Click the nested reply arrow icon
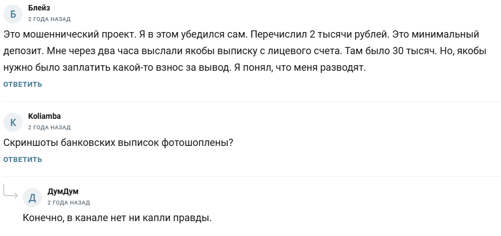The height and width of the screenshot is (236, 501). (11, 192)
